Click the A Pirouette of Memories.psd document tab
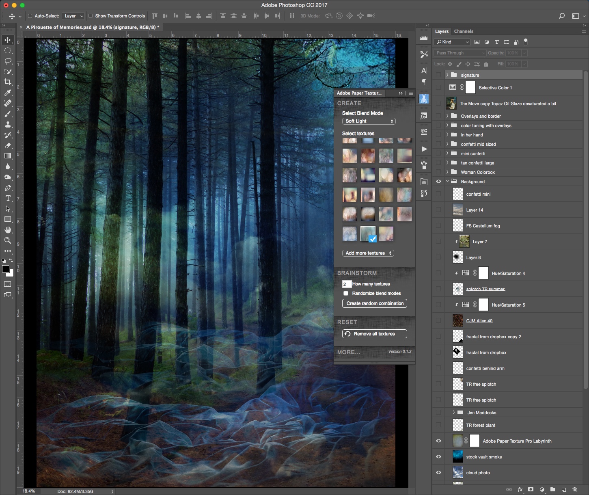This screenshot has height=495, width=589. (93, 27)
